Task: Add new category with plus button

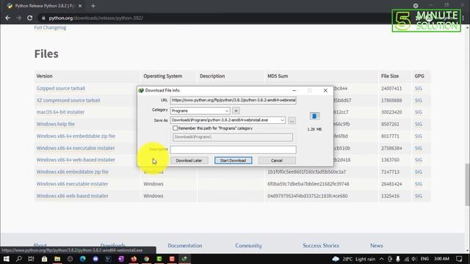Action: click(236, 111)
